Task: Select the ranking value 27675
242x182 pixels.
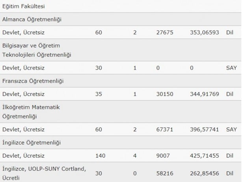Action: [x=165, y=33]
